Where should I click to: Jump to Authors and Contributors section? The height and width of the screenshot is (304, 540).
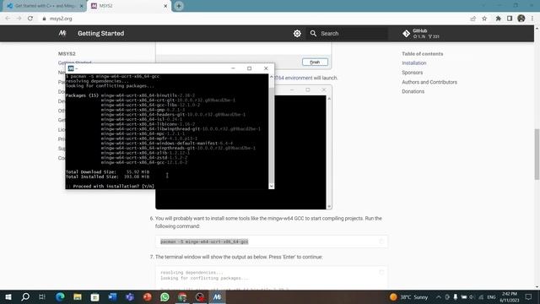[x=429, y=82]
